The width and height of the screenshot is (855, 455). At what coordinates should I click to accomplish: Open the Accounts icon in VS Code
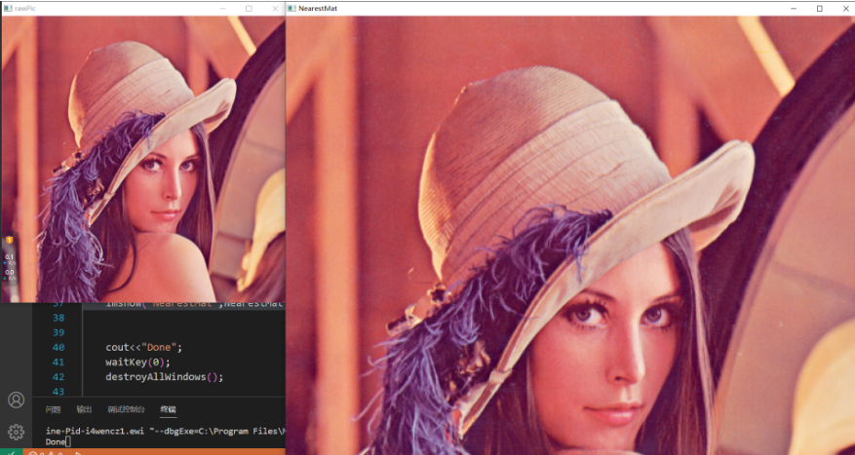[17, 400]
